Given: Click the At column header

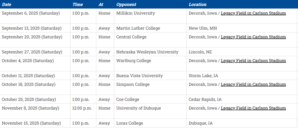Looking at the screenshot, I should tap(101, 4).
